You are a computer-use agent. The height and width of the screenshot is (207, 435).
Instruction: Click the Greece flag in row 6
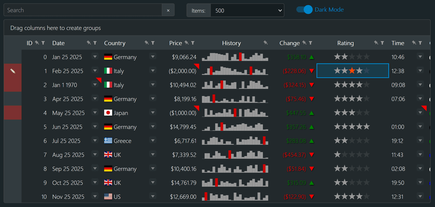[x=108, y=141]
